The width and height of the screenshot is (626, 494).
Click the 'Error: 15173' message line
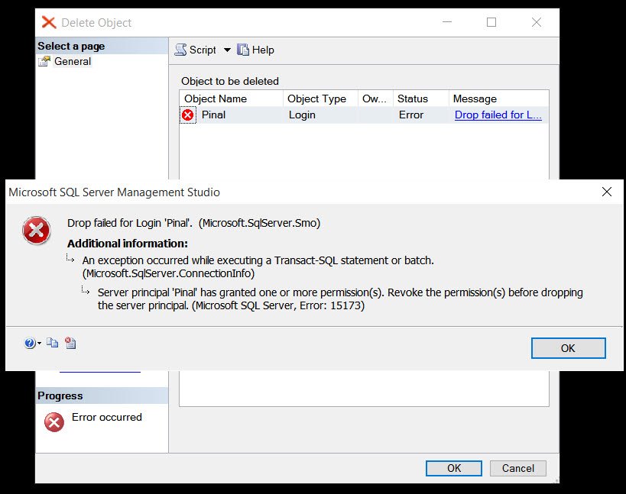click(x=231, y=305)
